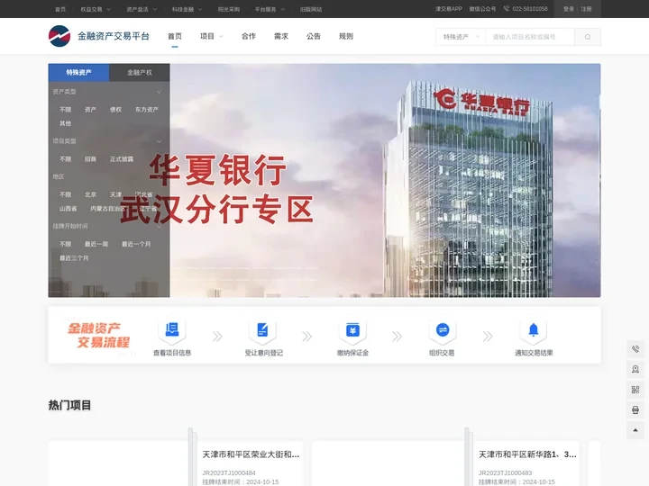Click the floating printer icon on right sidebar
649x486 pixels.
[635, 410]
